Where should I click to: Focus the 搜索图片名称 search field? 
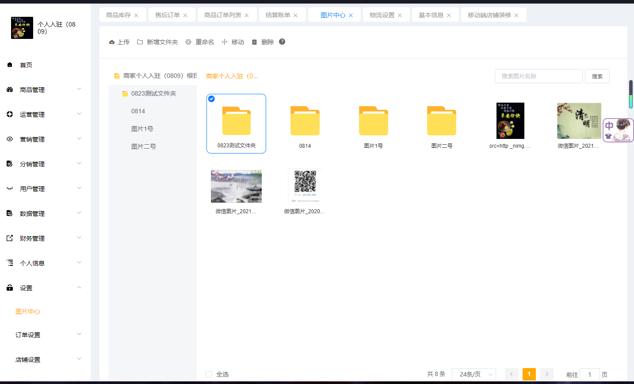[538, 76]
